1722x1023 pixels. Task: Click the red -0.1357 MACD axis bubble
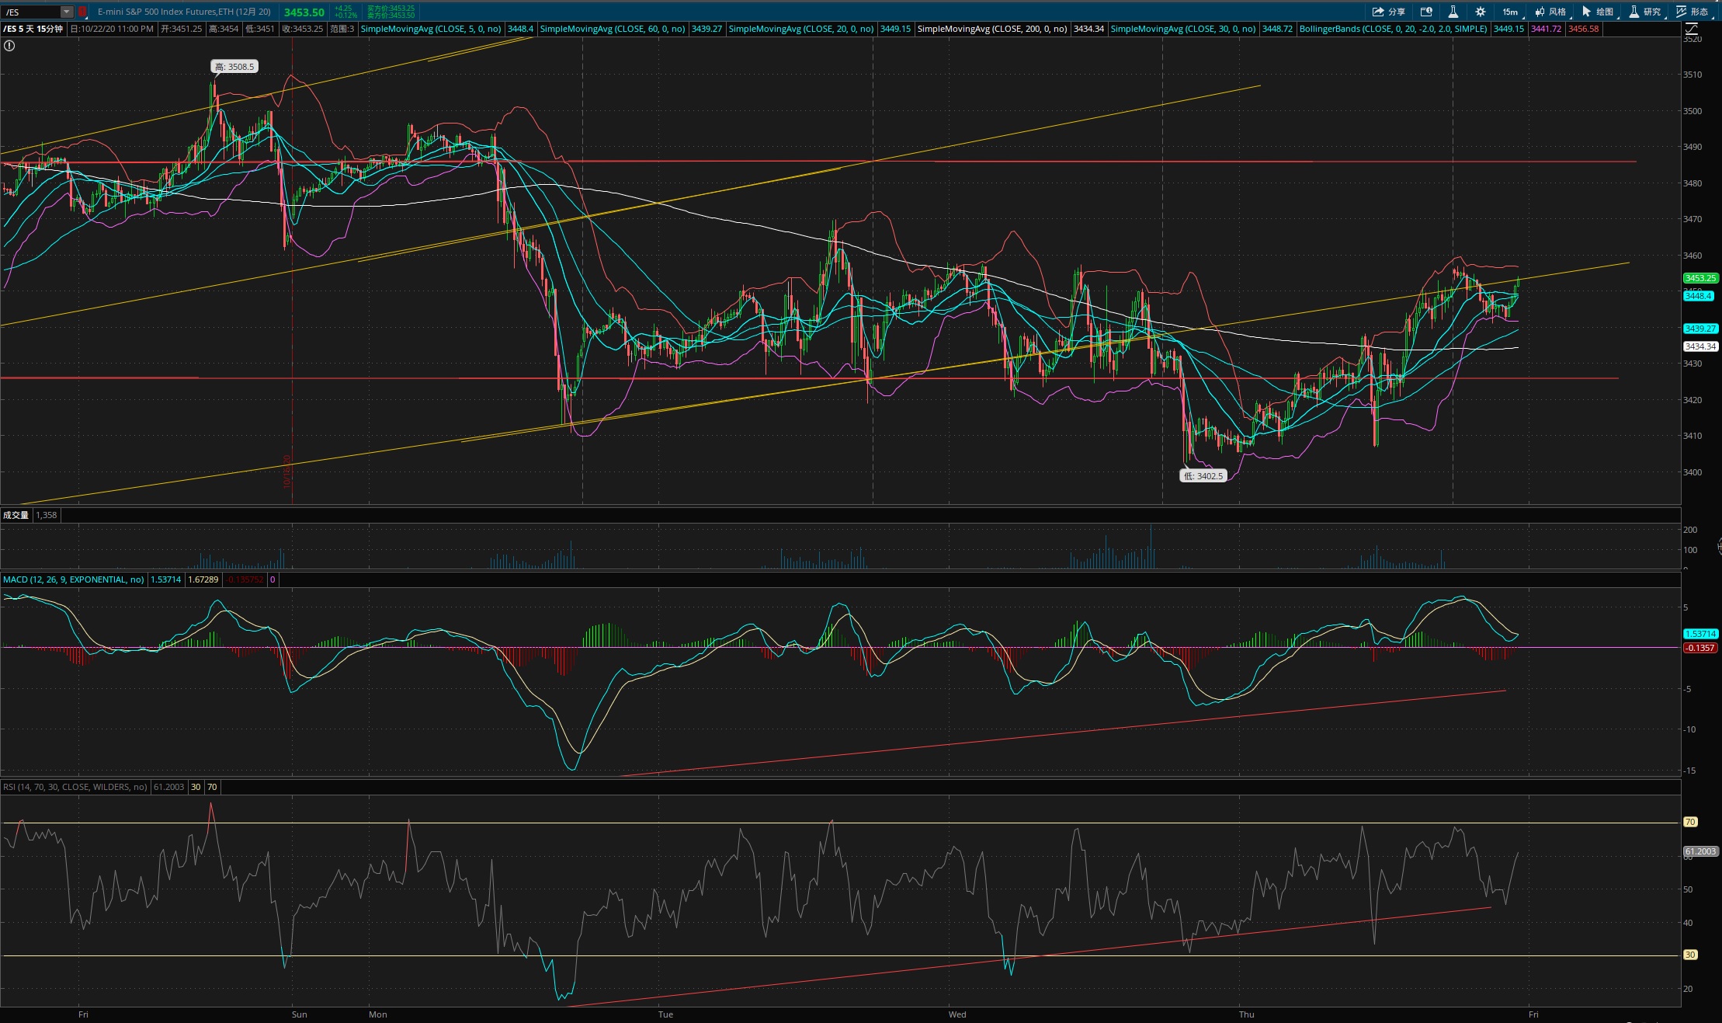[1700, 648]
